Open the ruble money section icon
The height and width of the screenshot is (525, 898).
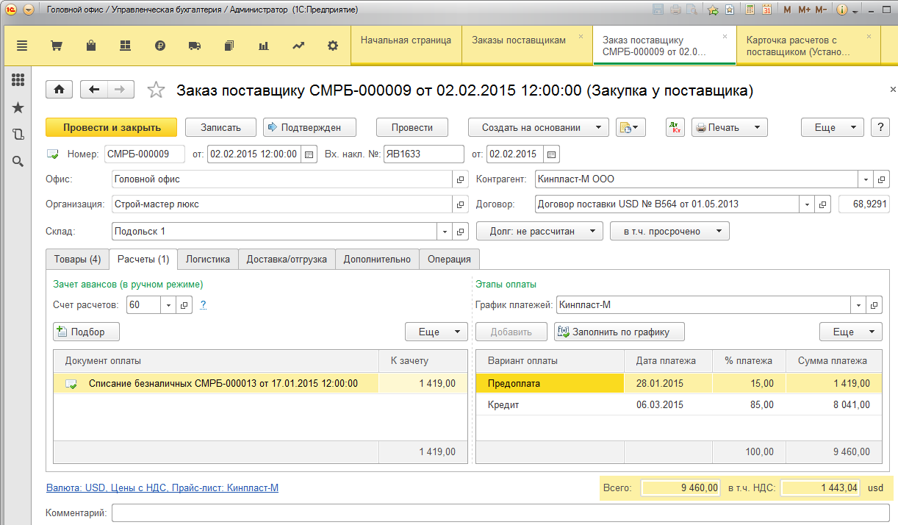pyautogui.click(x=160, y=46)
